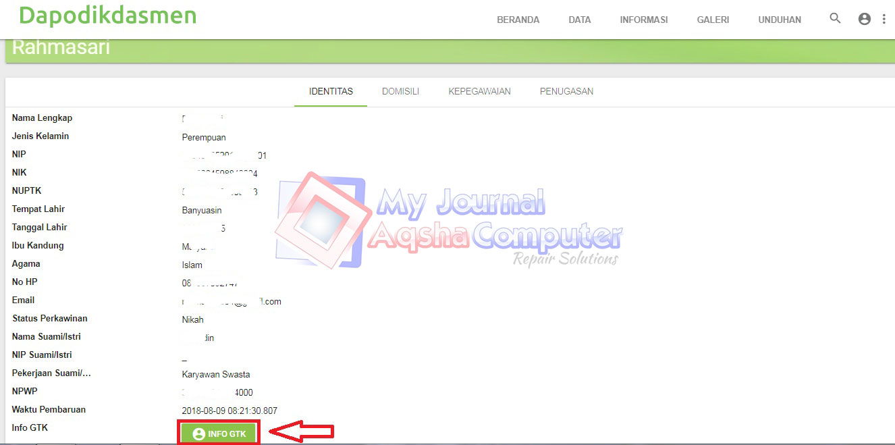
Task: Click the No HP label
Action: pyautogui.click(x=25, y=282)
